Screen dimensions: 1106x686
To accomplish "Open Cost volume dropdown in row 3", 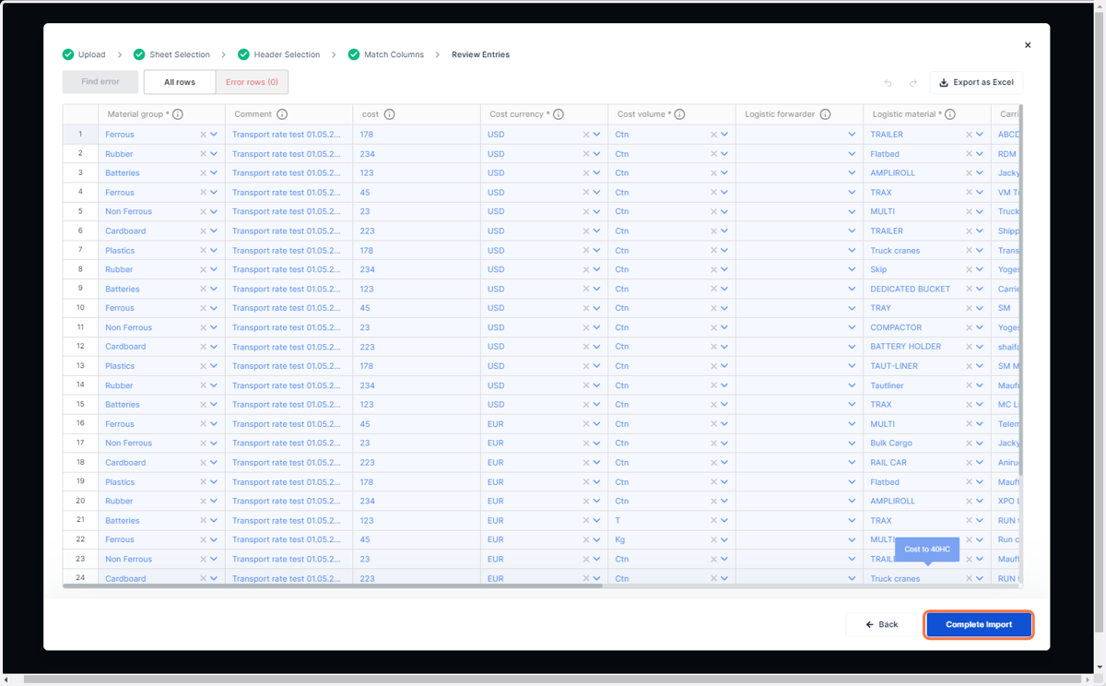I will point(724,173).
